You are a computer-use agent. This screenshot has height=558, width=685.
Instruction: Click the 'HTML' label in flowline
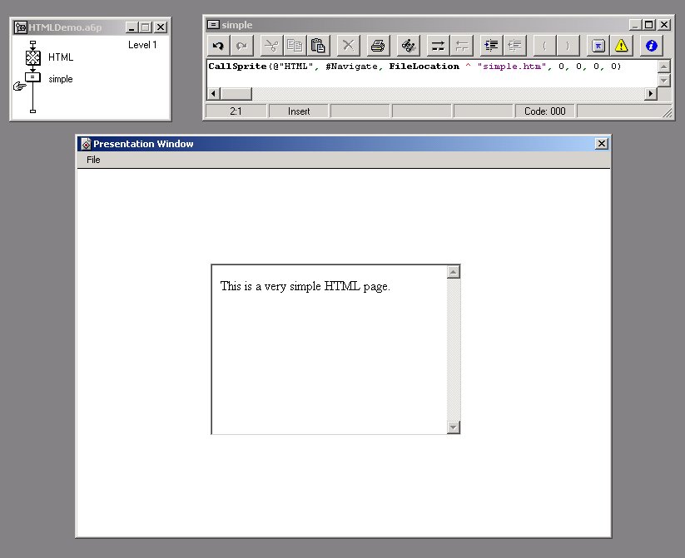tap(61, 57)
